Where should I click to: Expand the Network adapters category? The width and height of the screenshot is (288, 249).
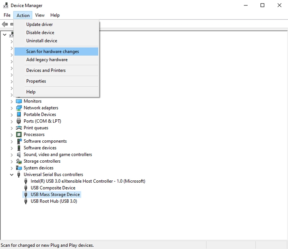pos(12,108)
